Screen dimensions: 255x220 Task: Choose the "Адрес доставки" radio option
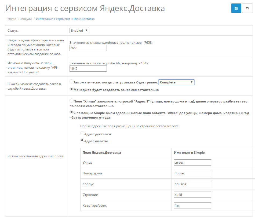pos(82,133)
